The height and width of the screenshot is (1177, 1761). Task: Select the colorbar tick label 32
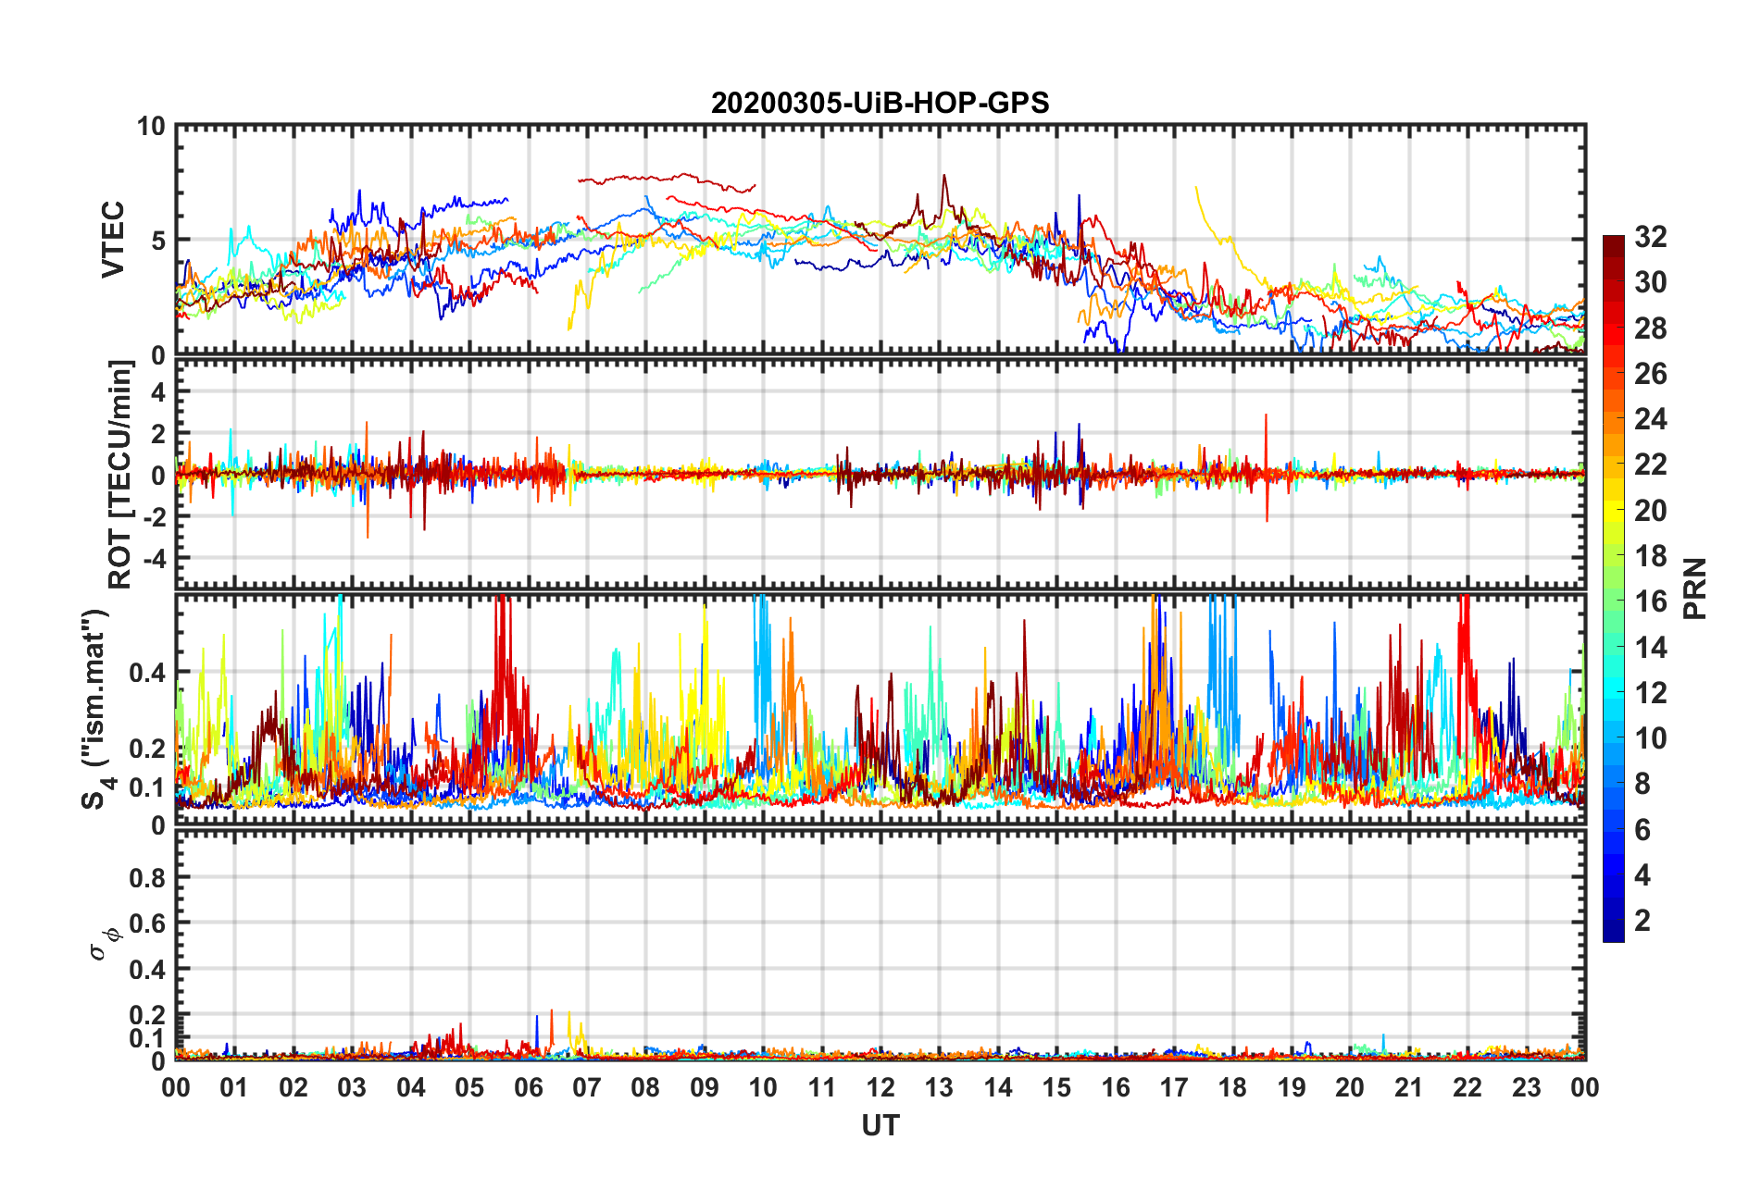click(1650, 237)
